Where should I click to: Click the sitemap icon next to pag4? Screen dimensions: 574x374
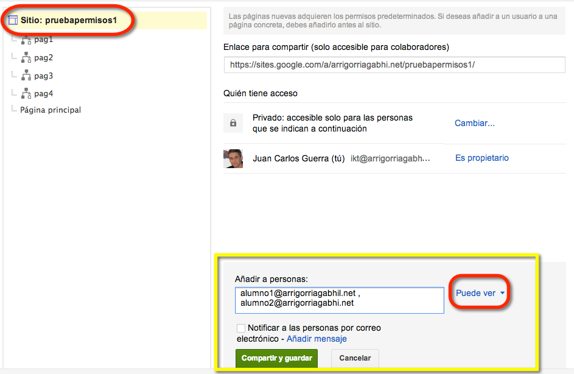(26, 93)
